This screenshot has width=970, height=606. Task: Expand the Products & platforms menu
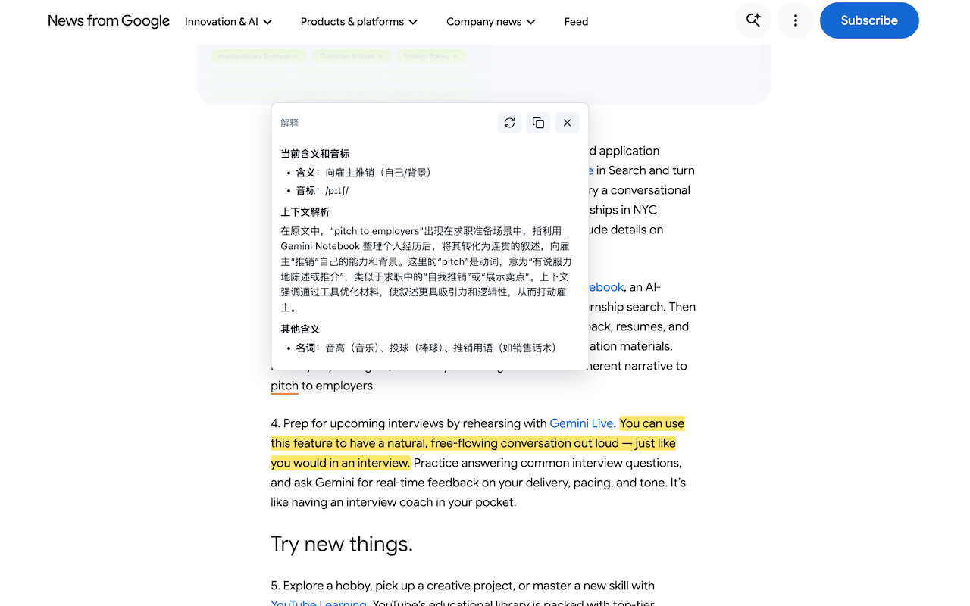tap(359, 22)
